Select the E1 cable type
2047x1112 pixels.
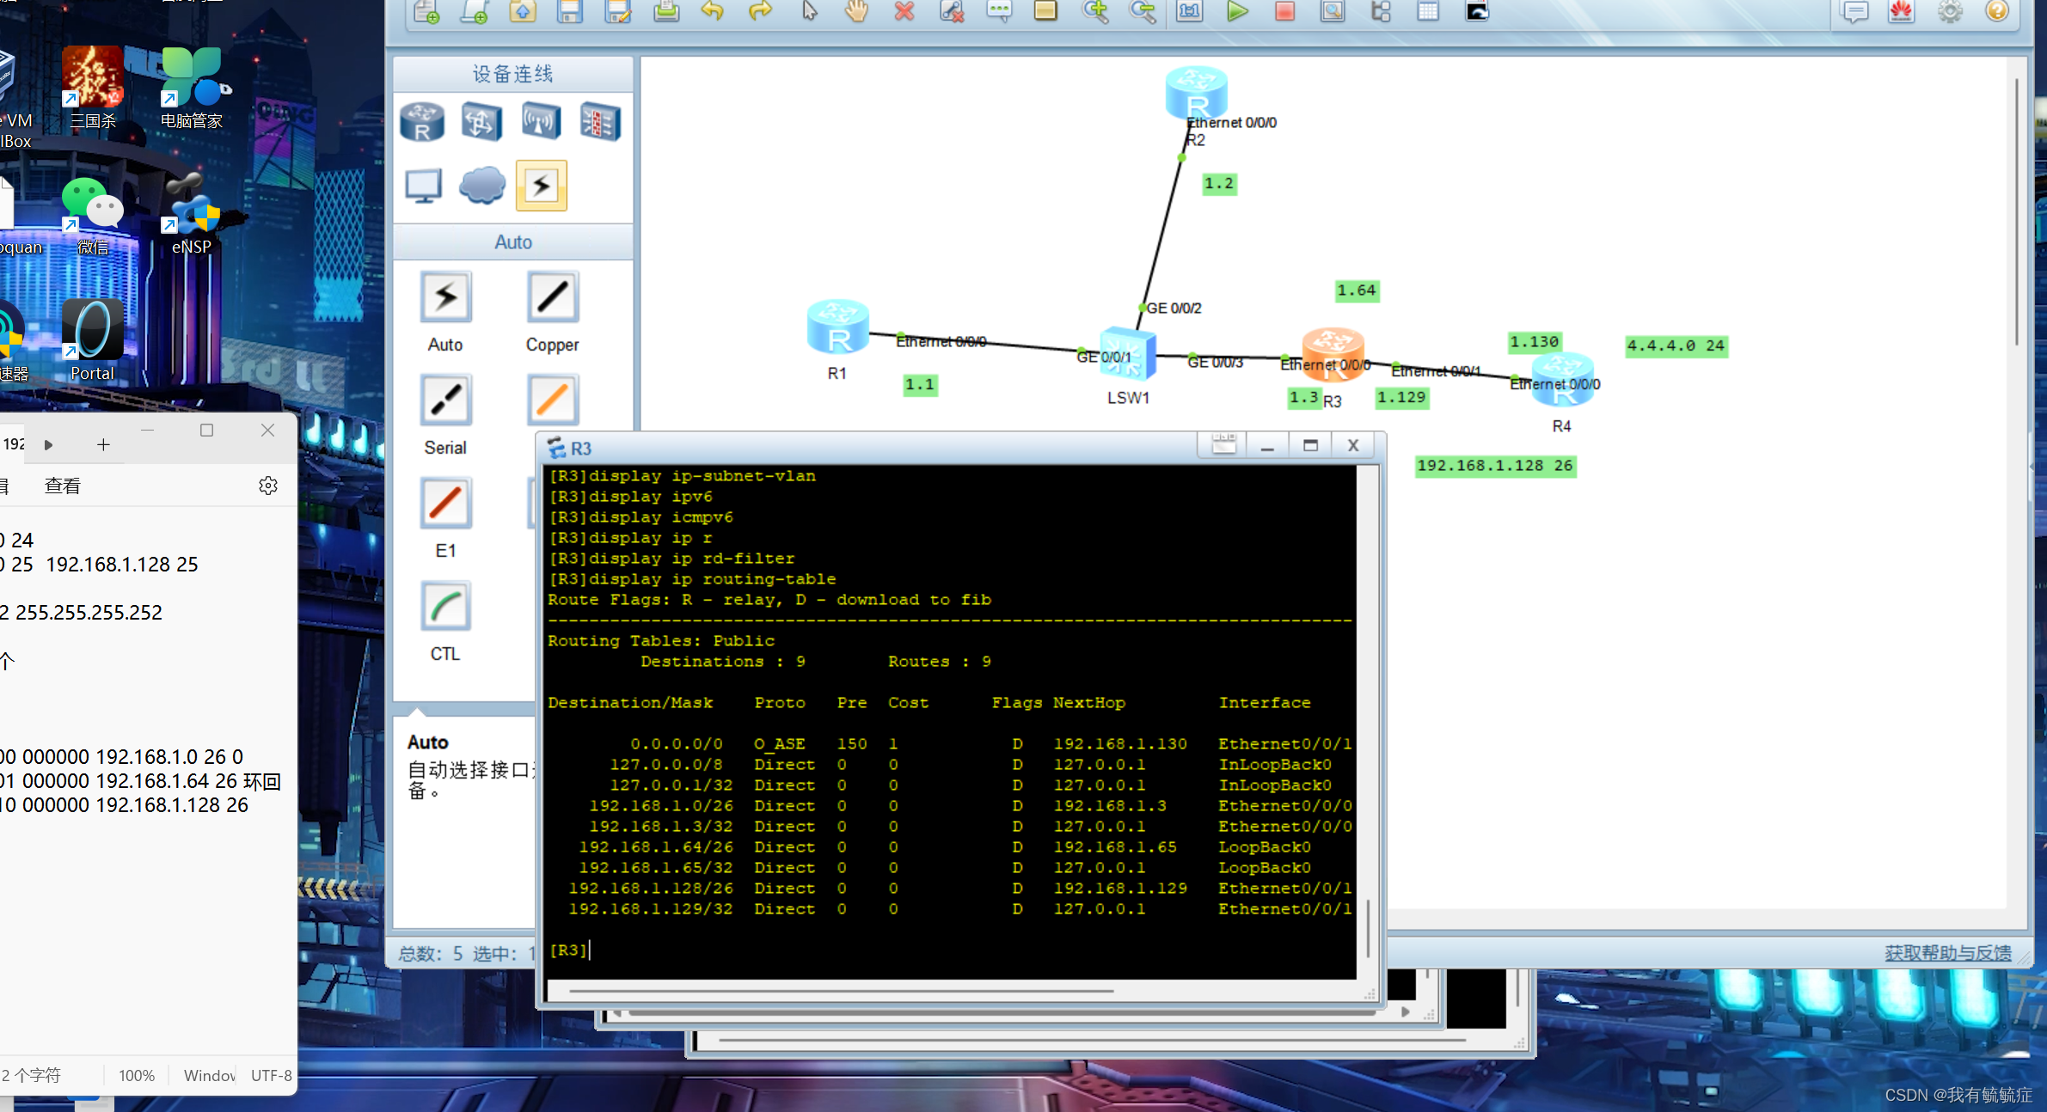[445, 504]
